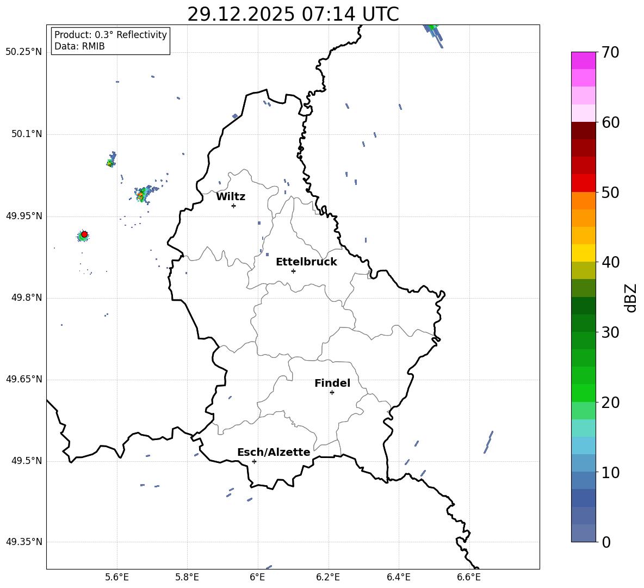Screen dimensions: 644x588
Task: Pick the magenta swatch at the colorbar top
Action: click(x=583, y=60)
